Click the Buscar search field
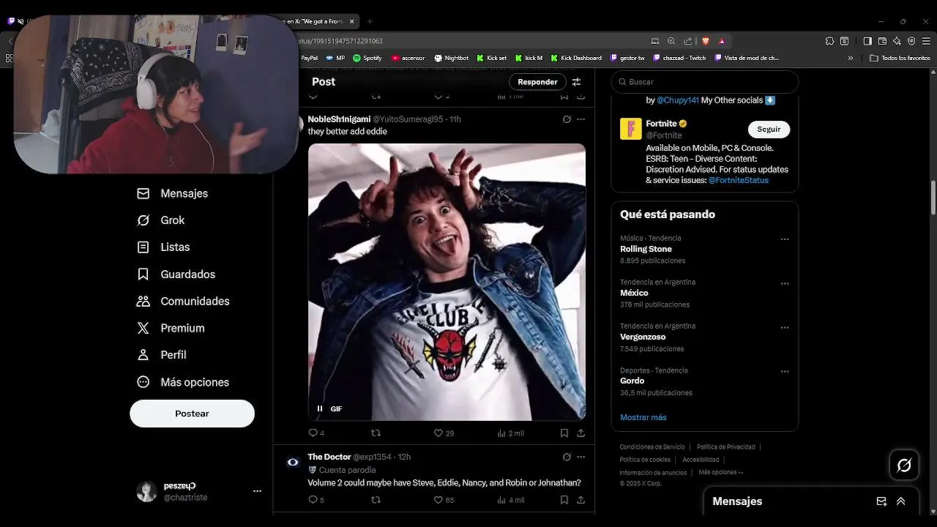 tap(704, 82)
